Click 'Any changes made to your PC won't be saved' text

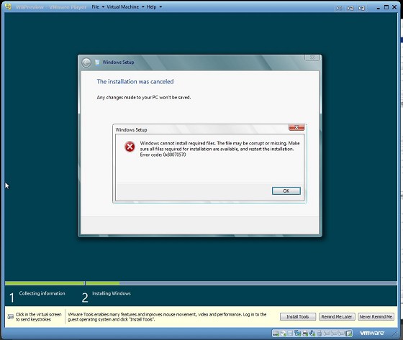(144, 97)
